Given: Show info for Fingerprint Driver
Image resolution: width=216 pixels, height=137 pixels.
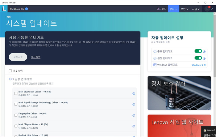Looking at the screenshot, I should 134,115.
